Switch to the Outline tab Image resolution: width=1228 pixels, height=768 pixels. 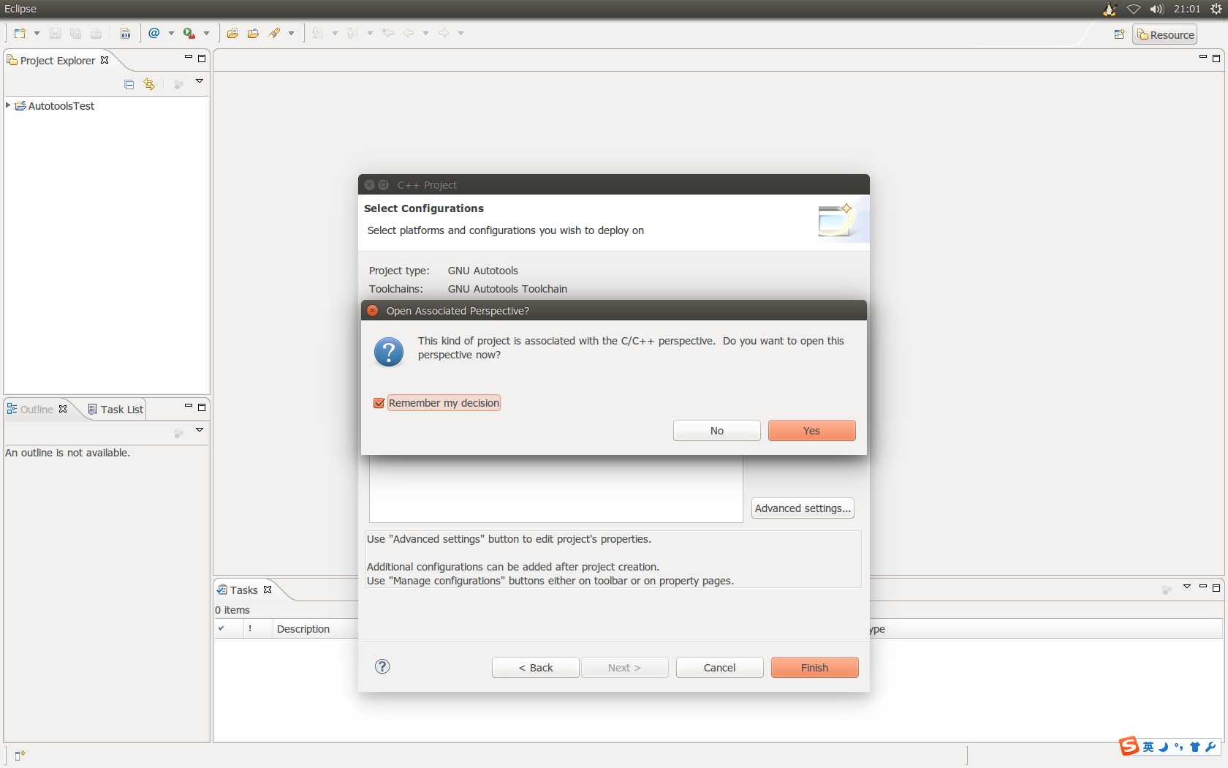tap(37, 410)
